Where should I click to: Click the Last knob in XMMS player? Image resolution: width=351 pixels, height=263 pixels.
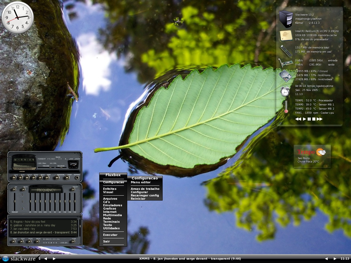pos(14,178)
